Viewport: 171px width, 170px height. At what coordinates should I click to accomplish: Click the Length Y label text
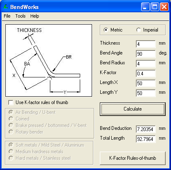pos(109,92)
